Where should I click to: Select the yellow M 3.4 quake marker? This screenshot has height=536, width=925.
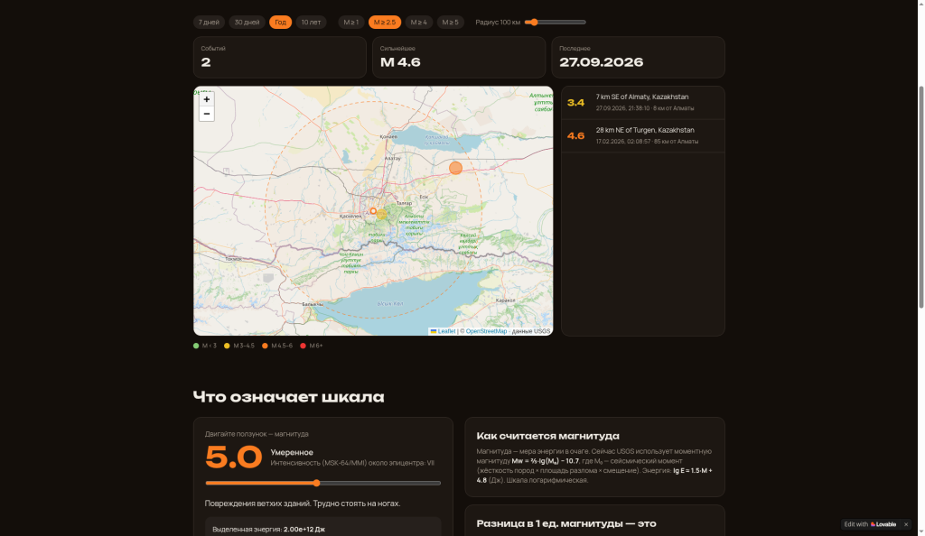click(382, 214)
